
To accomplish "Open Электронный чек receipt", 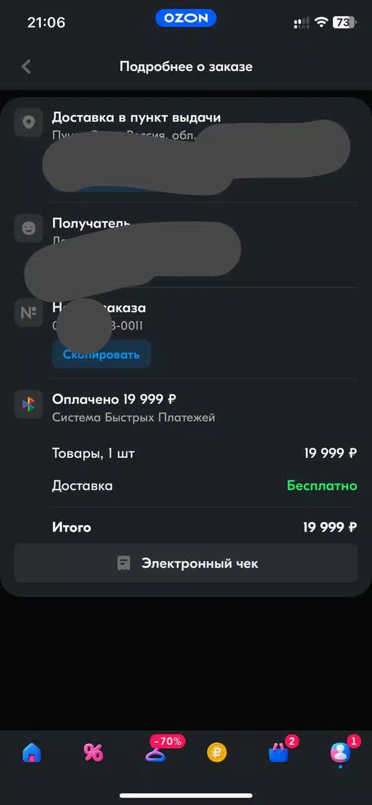I will (x=186, y=563).
